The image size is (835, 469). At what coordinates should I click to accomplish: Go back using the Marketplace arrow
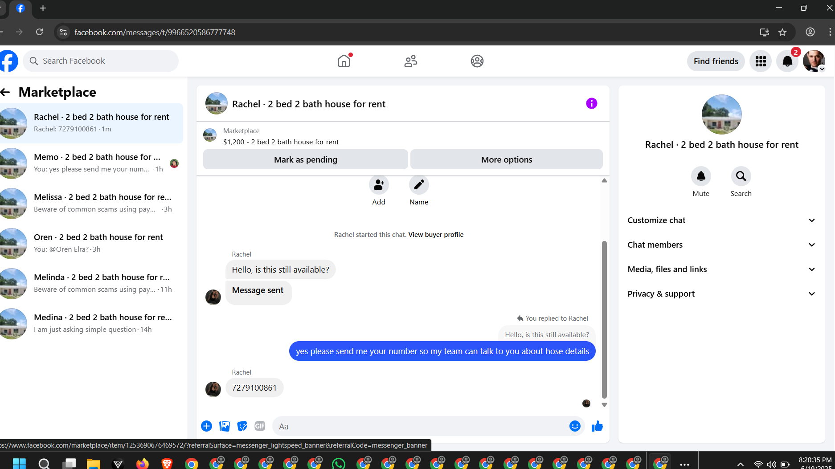click(x=5, y=92)
